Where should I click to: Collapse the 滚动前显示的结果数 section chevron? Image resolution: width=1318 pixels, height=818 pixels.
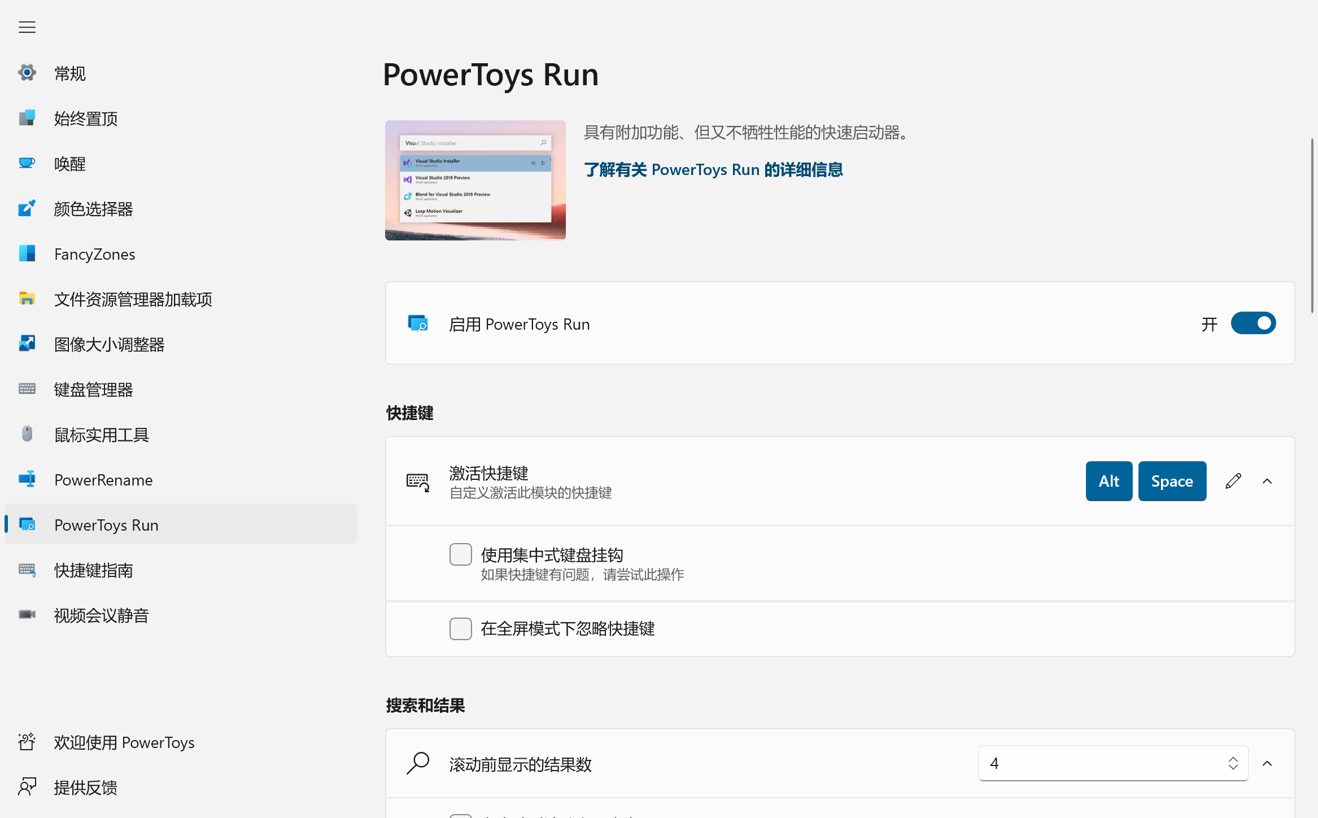point(1267,763)
